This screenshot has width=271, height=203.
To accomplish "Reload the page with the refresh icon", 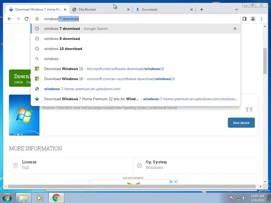I will pyautogui.click(x=26, y=19).
